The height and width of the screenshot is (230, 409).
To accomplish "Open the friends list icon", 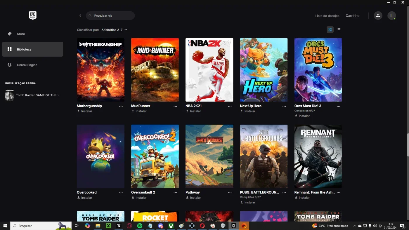I will tap(378, 15).
